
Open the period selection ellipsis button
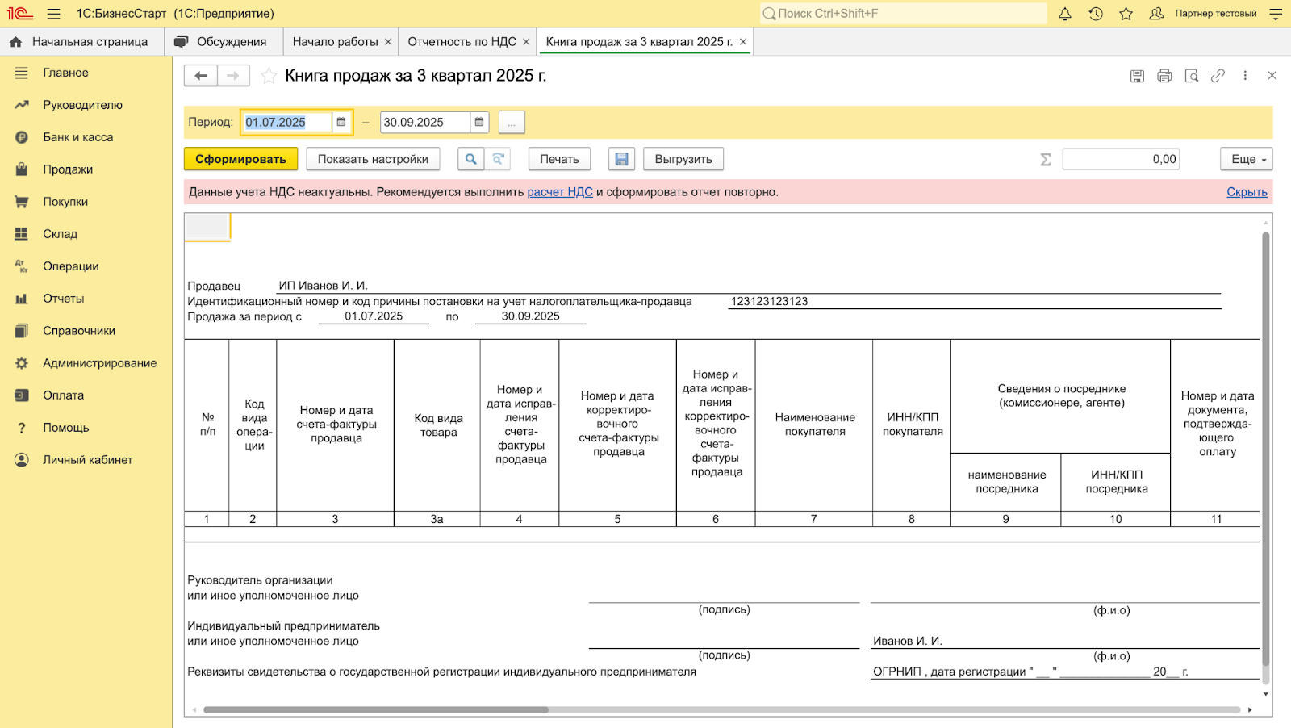[512, 123]
